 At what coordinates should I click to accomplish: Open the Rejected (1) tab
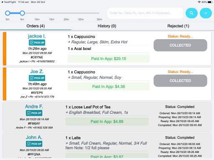(178, 26)
